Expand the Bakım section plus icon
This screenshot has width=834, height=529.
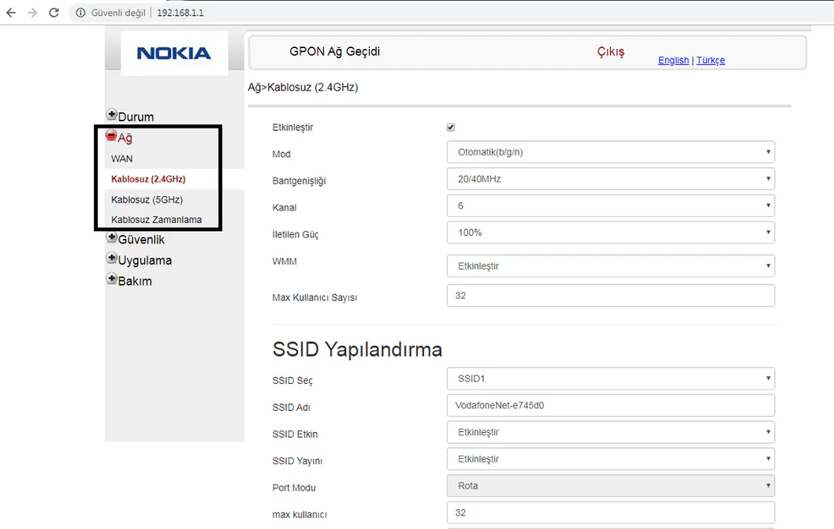click(111, 279)
